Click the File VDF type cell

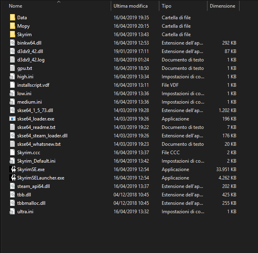(170, 85)
